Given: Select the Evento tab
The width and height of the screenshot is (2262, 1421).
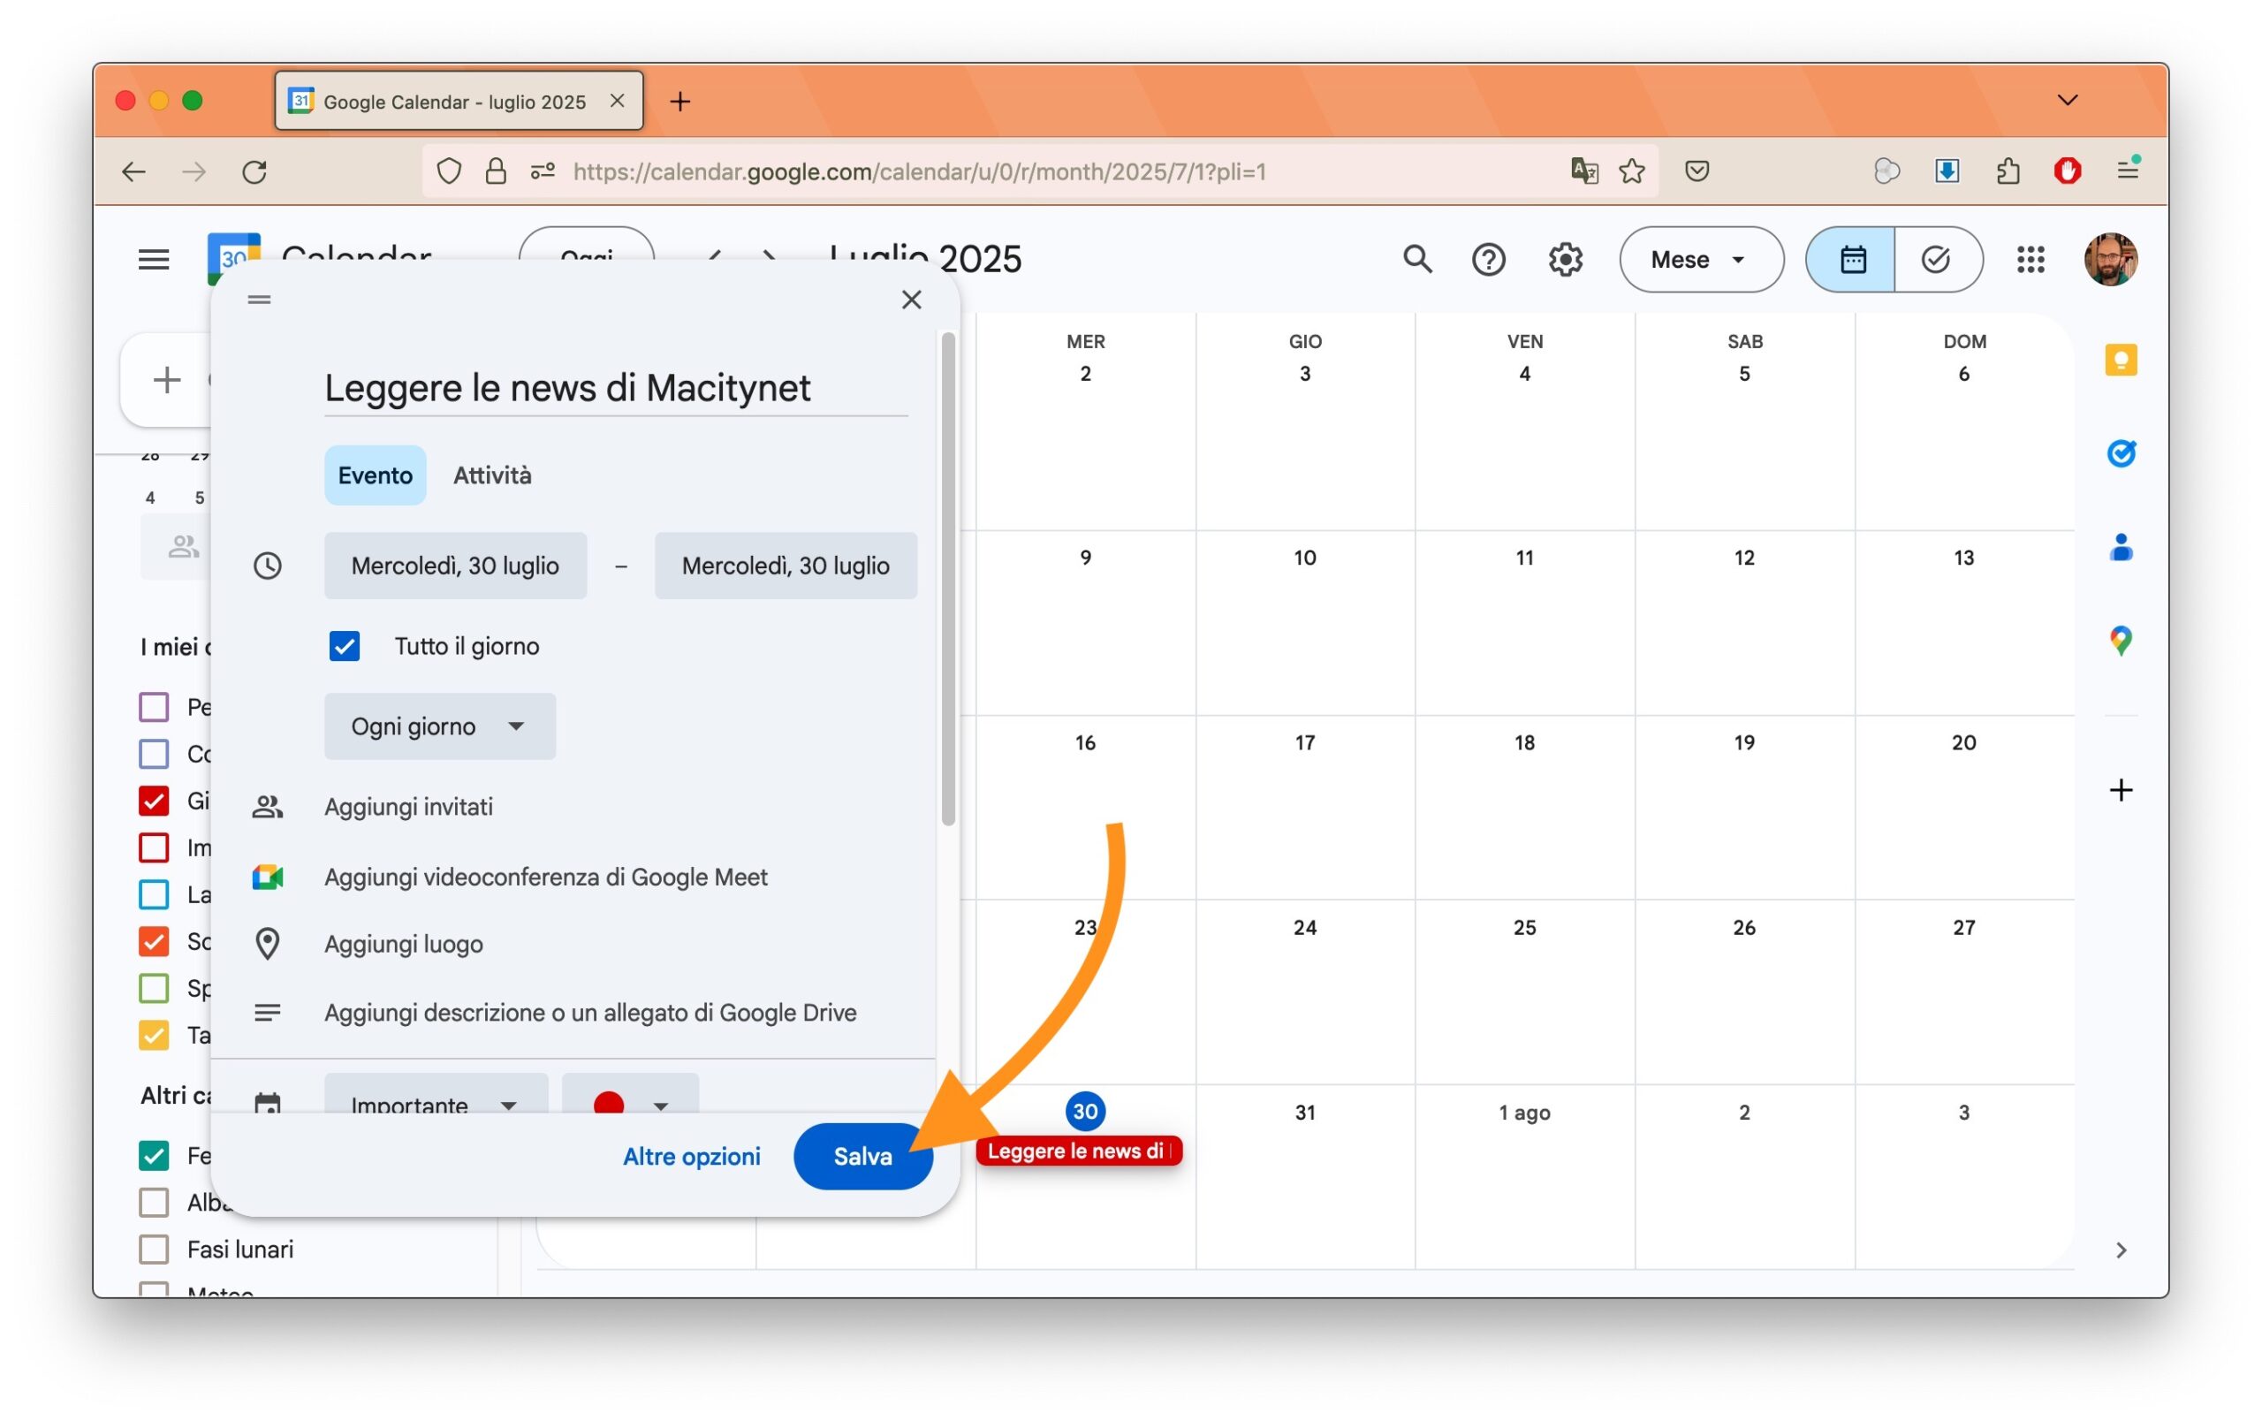Looking at the screenshot, I should pyautogui.click(x=375, y=475).
